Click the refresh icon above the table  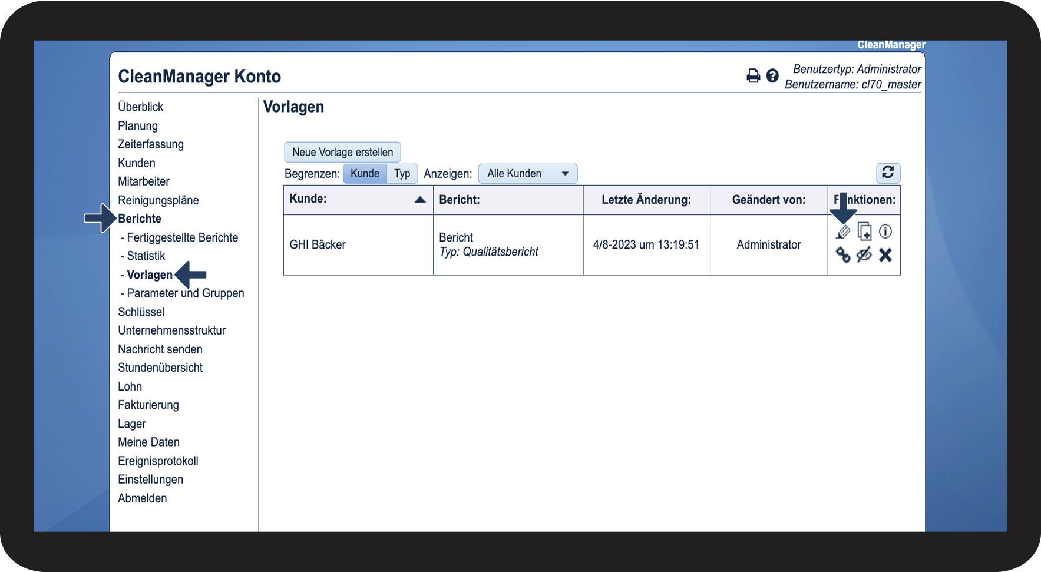(888, 173)
